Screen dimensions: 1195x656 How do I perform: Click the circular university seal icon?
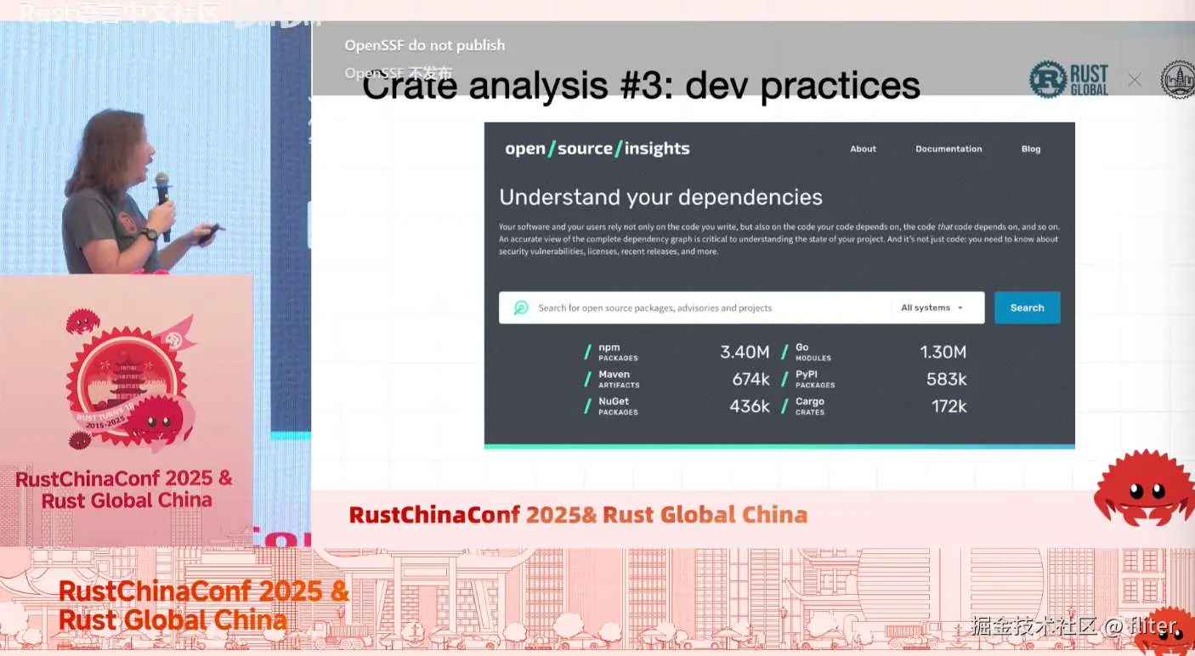point(1180,79)
